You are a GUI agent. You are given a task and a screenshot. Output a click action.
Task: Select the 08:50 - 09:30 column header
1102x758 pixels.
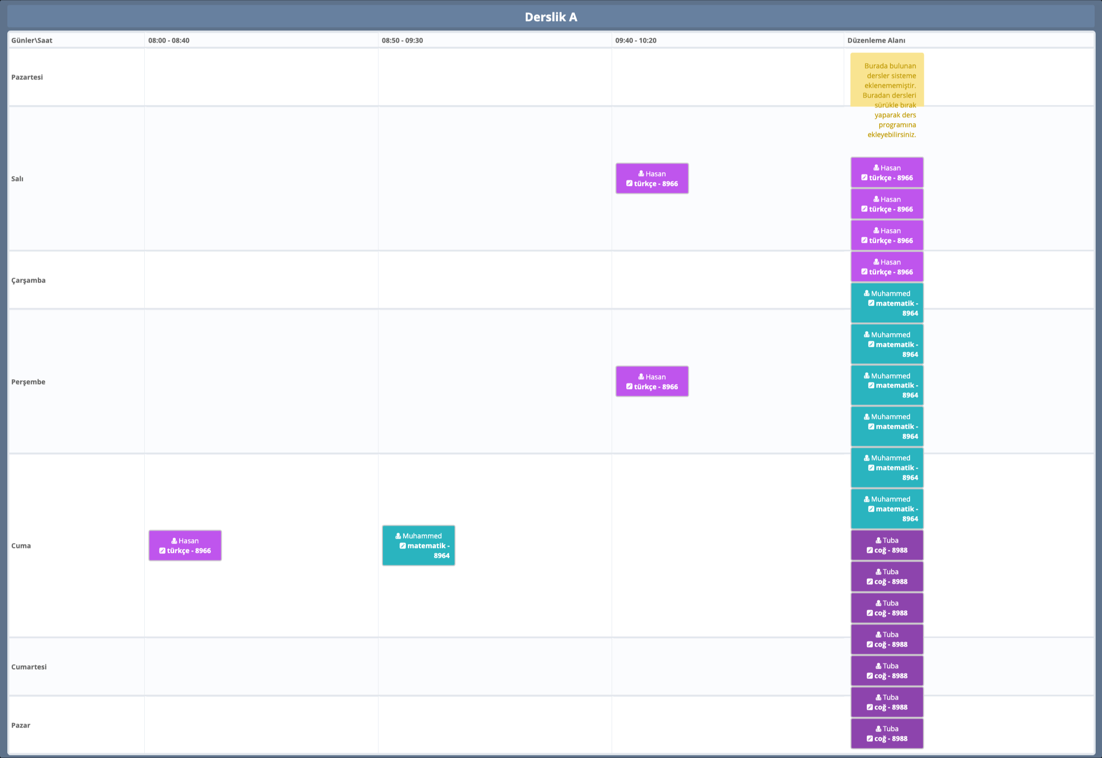coord(402,40)
